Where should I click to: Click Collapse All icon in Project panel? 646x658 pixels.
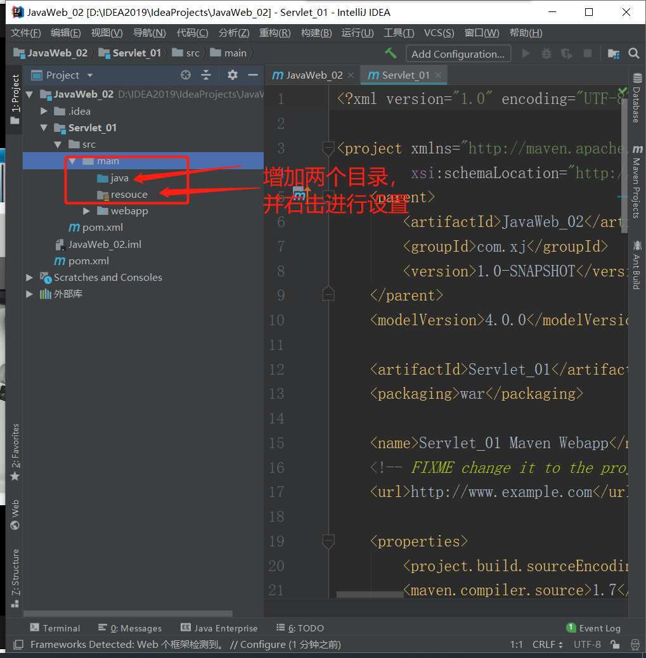[x=206, y=75]
